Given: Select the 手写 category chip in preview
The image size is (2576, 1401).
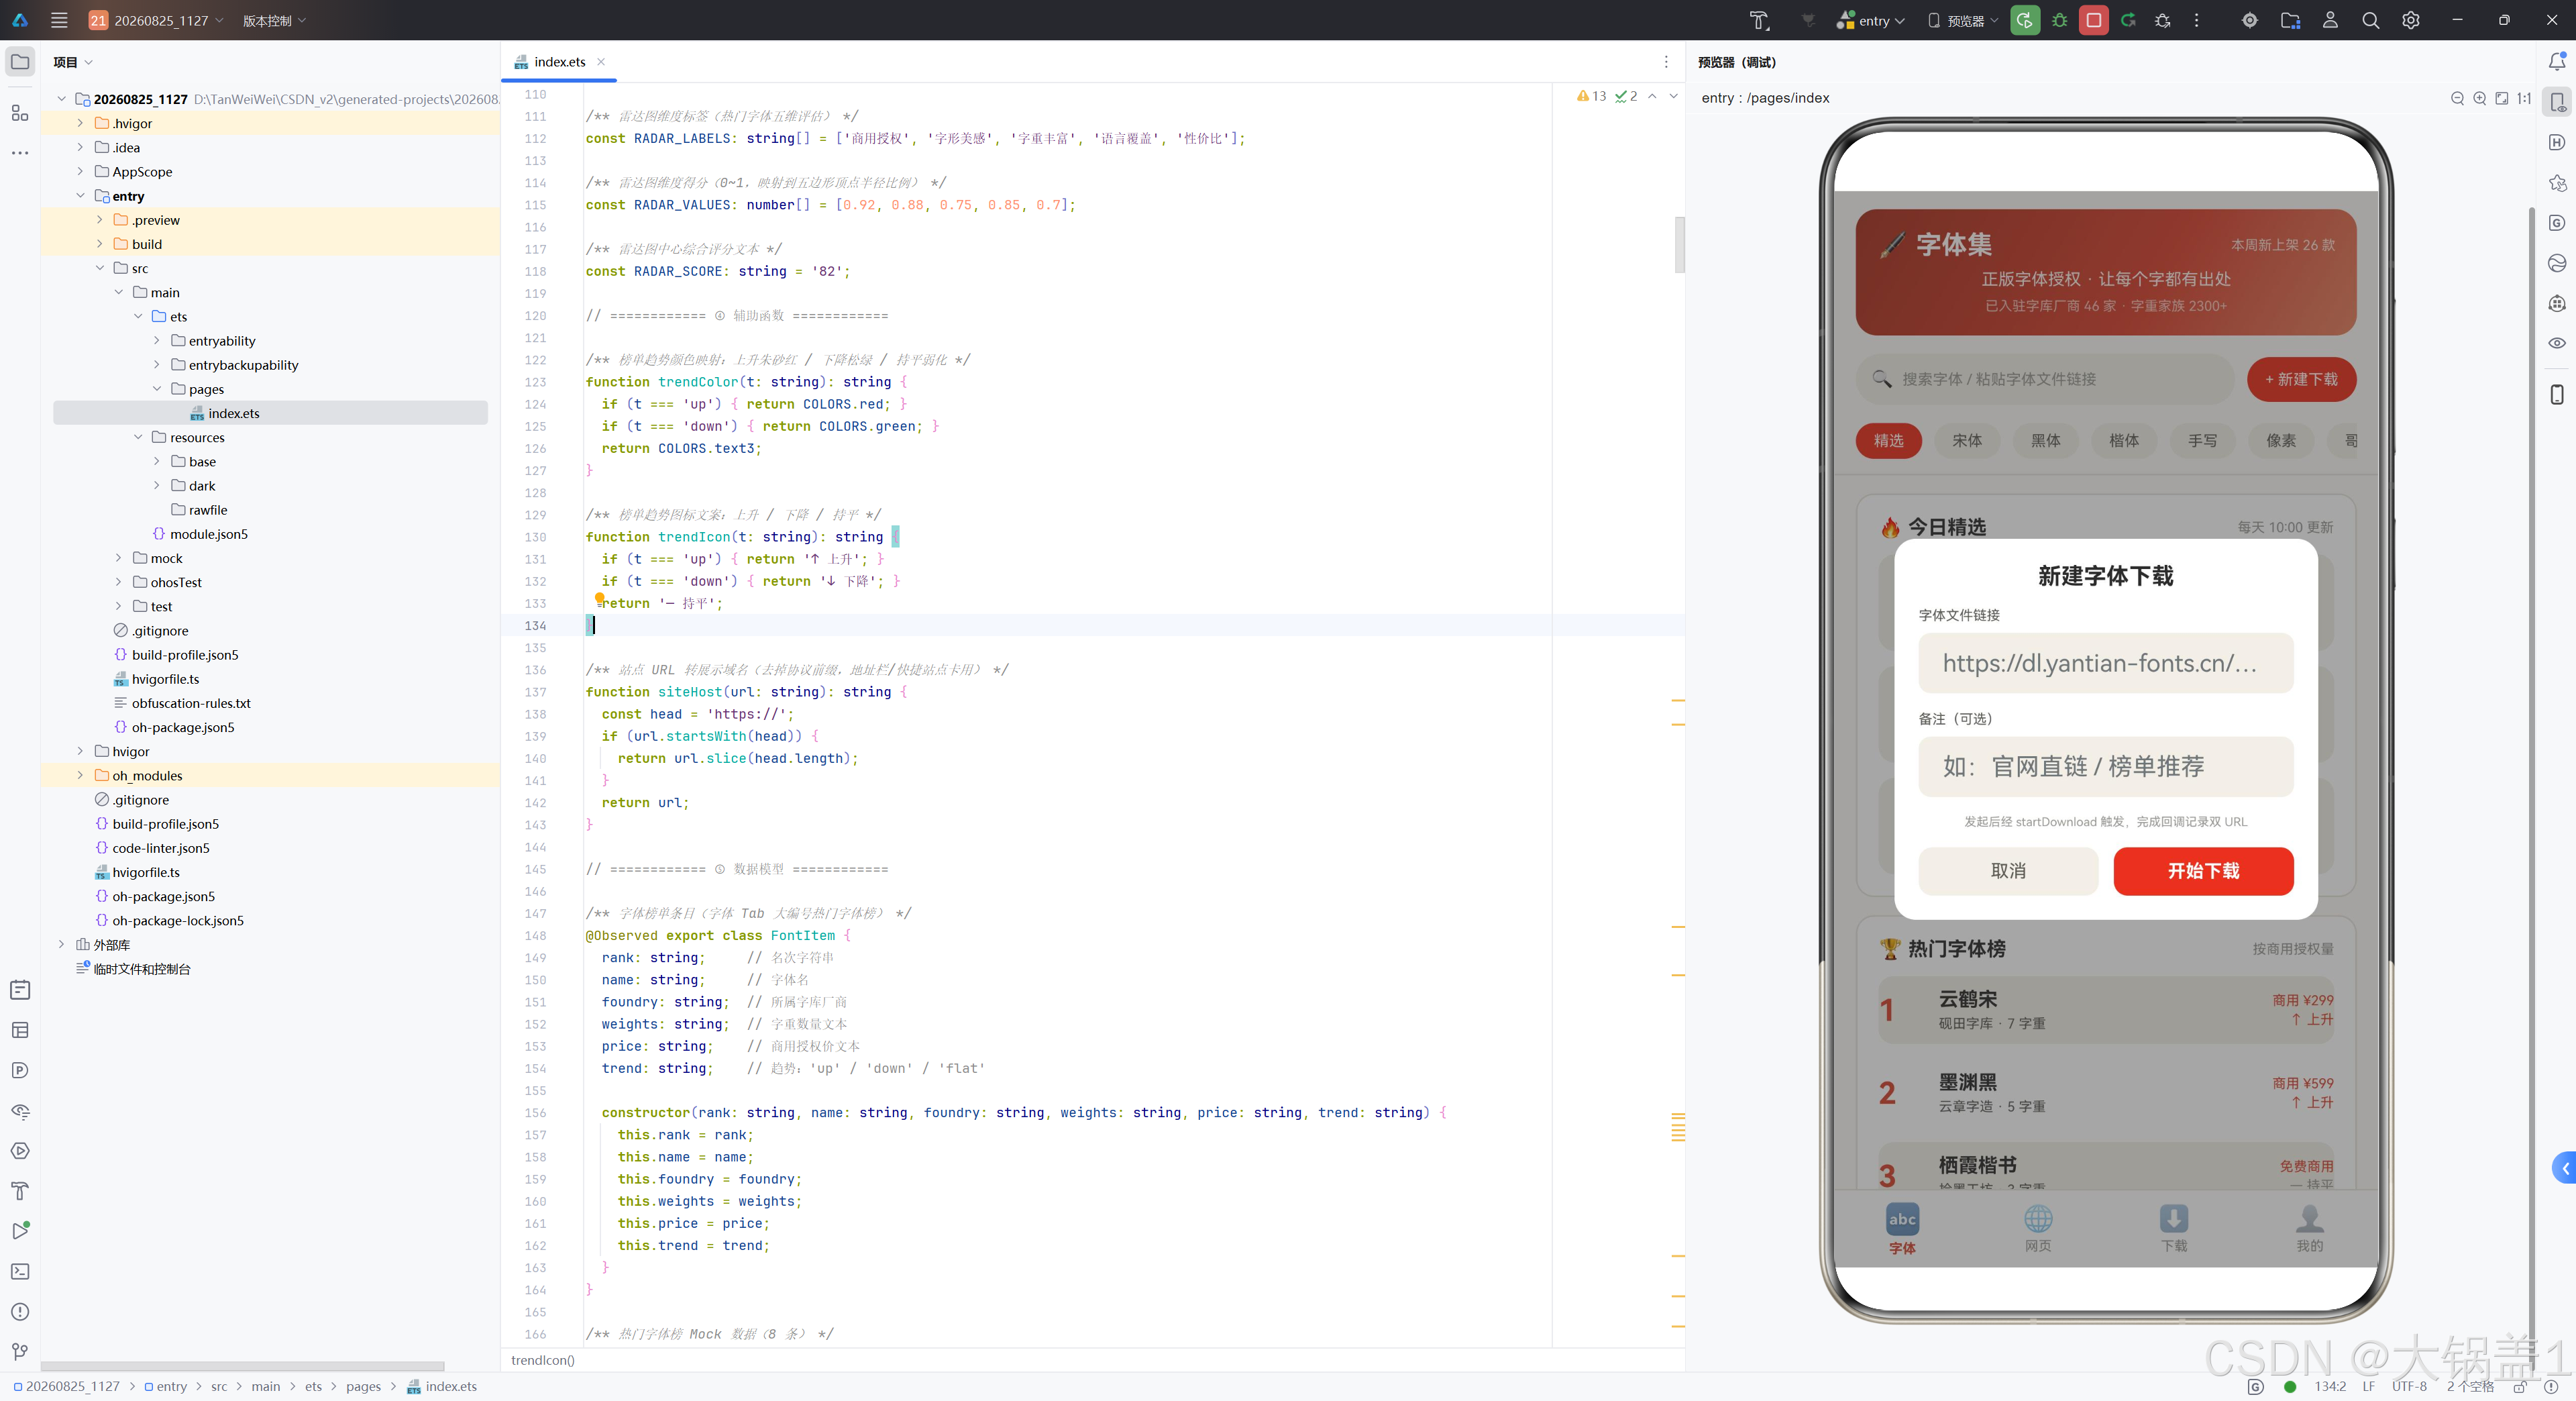Looking at the screenshot, I should 2203,441.
